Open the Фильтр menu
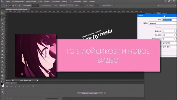Image resolution: width=177 pixels, height=100 pixels. [x=64, y=2]
